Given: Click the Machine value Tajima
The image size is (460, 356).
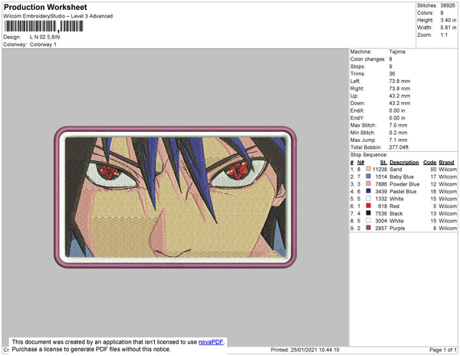Looking at the screenshot, I should tap(397, 51).
